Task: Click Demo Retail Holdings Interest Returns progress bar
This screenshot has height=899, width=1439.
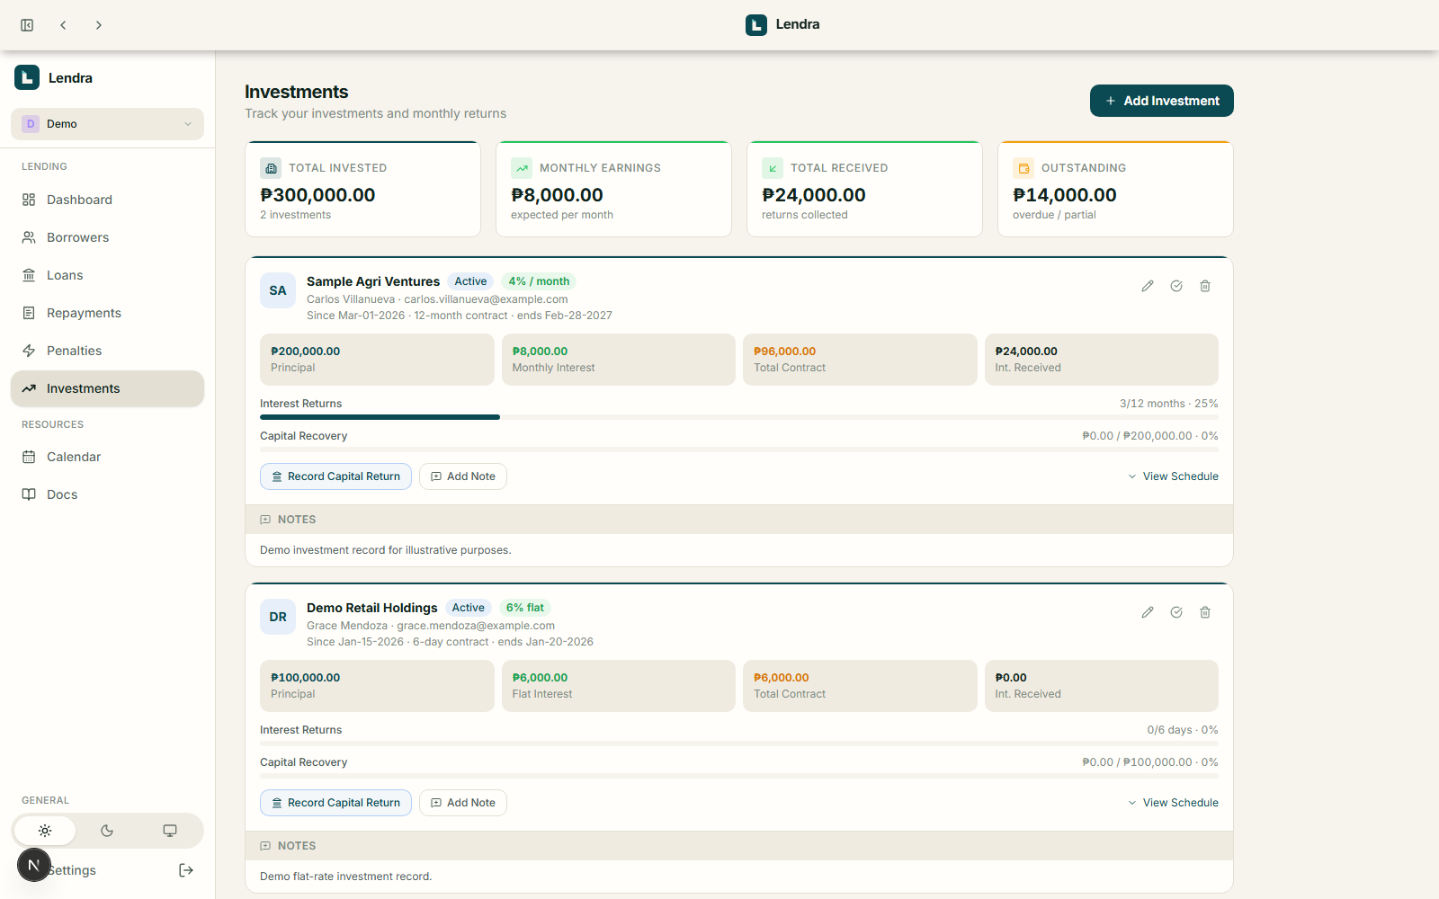Action: (x=739, y=743)
